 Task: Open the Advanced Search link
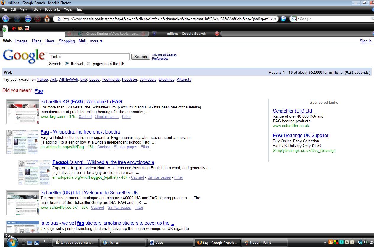coord(164,55)
